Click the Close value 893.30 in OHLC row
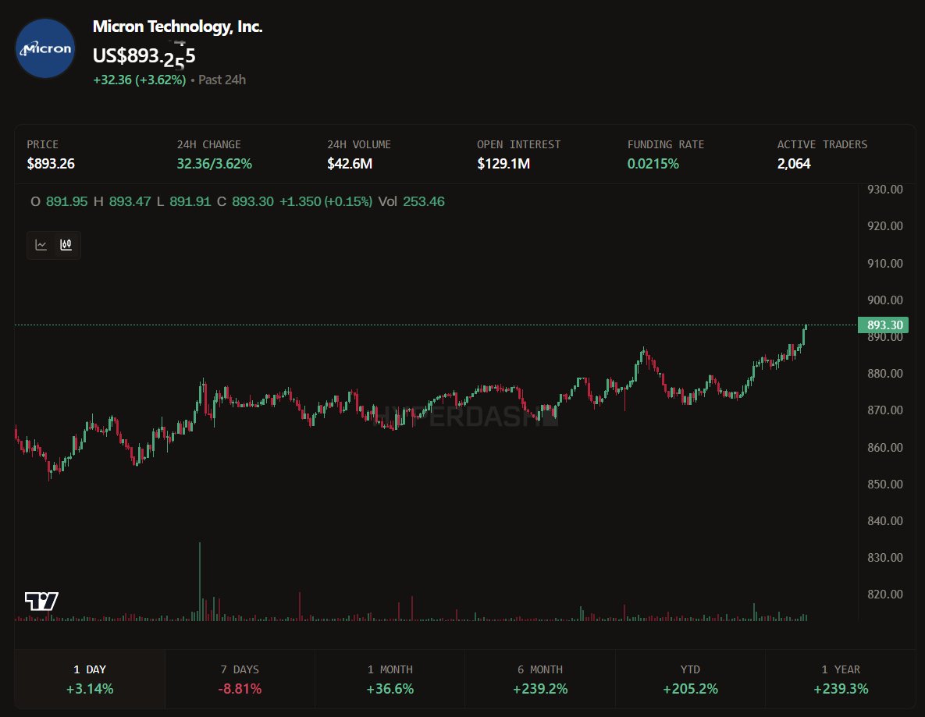 pyautogui.click(x=252, y=201)
